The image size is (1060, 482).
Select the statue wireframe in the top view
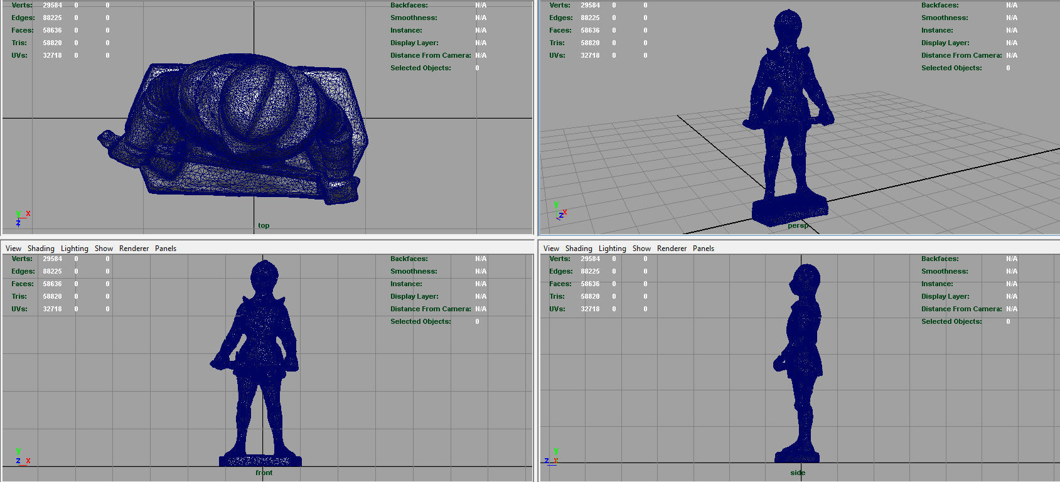coord(233,129)
